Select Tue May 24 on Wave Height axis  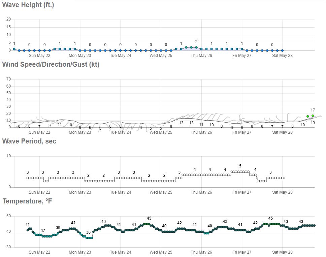click(120, 56)
